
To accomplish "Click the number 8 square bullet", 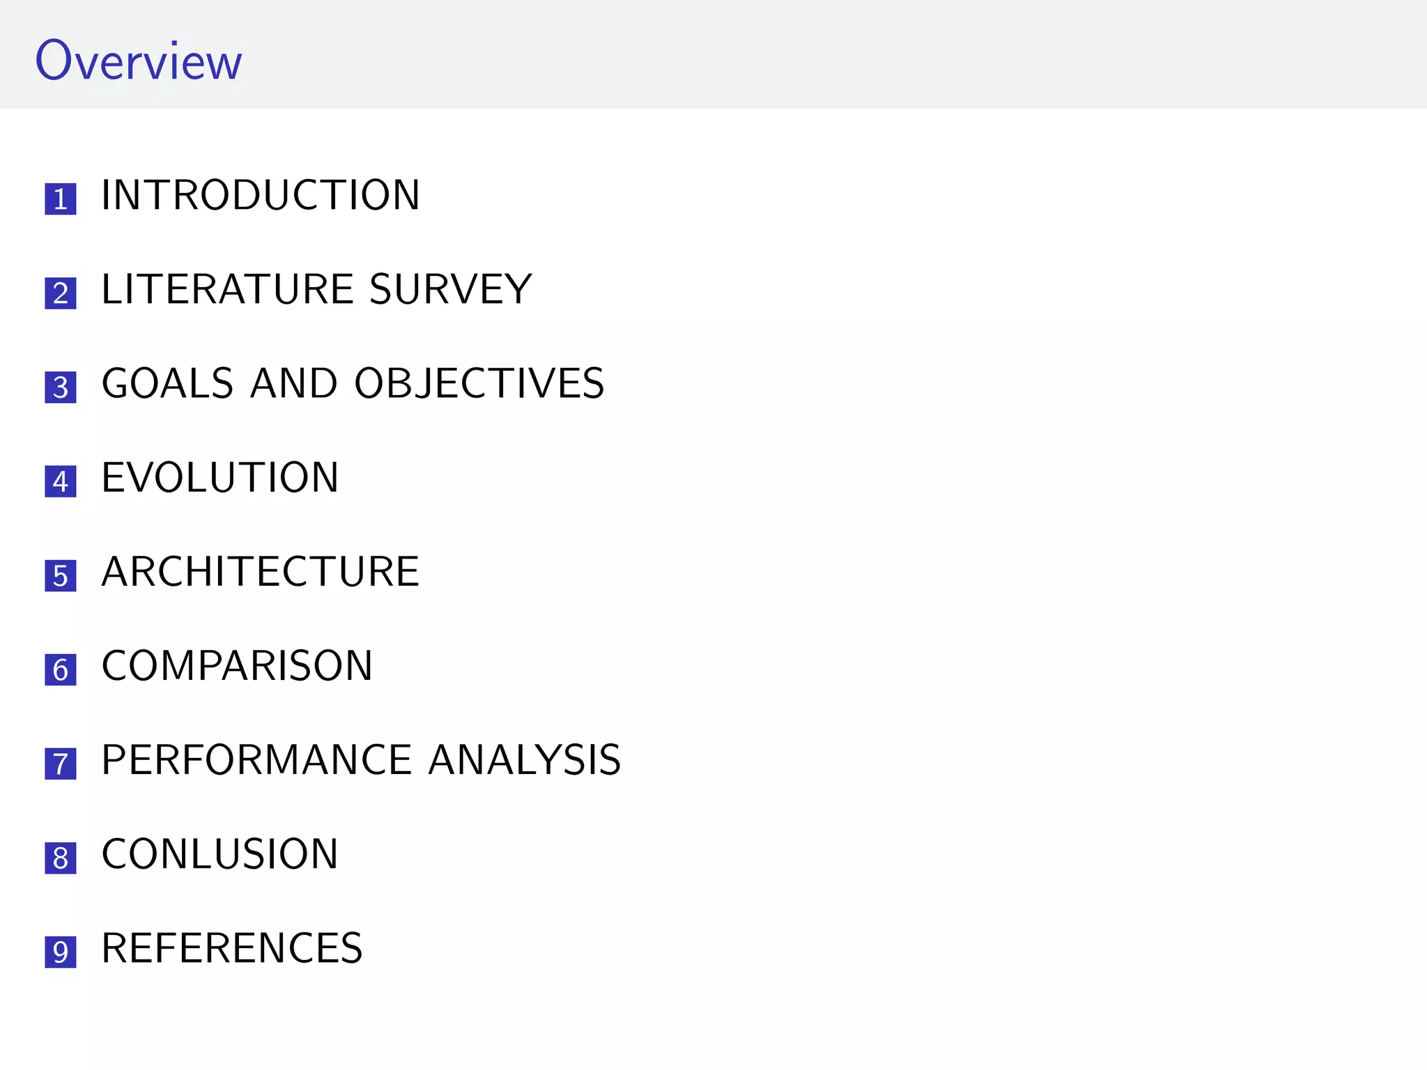I will (61, 858).
